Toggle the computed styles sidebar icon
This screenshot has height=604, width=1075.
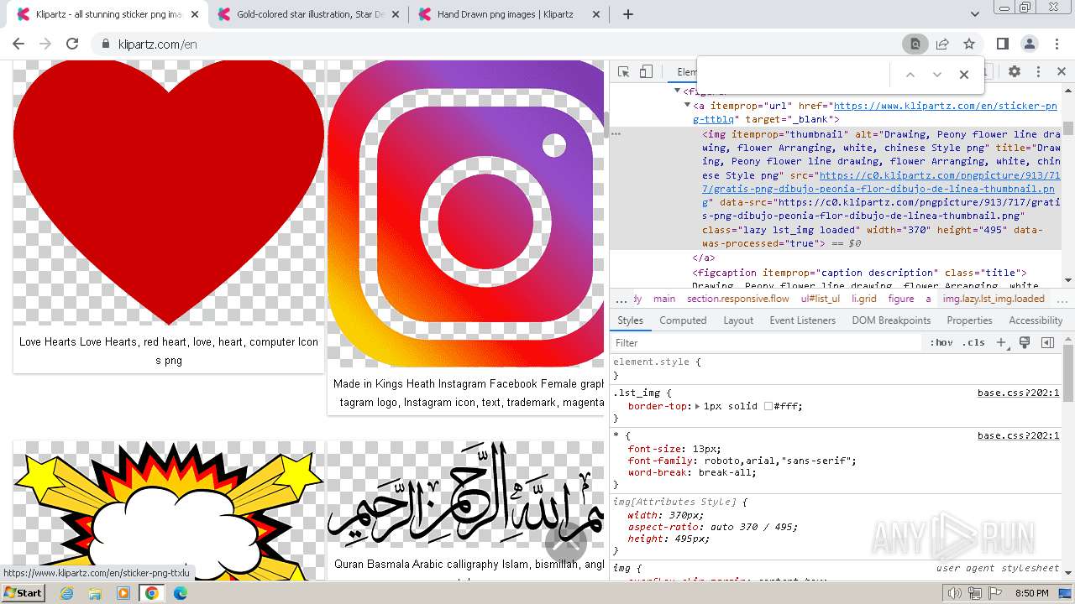coord(1047,343)
